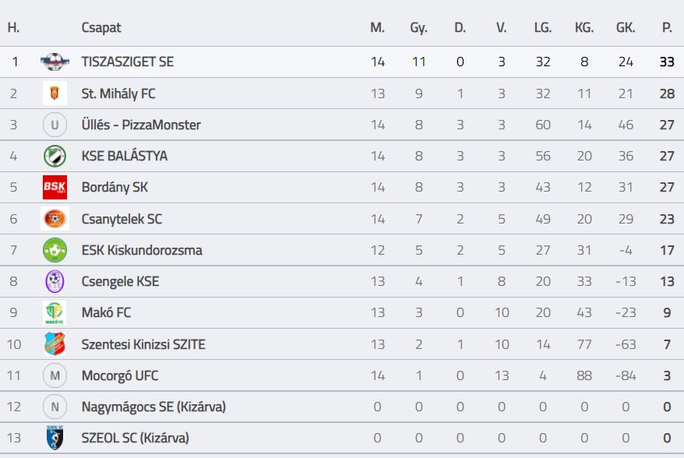Screen dimensions: 684x458
Task: Click the Mocorgó UFC M badge
Action: coord(55,375)
